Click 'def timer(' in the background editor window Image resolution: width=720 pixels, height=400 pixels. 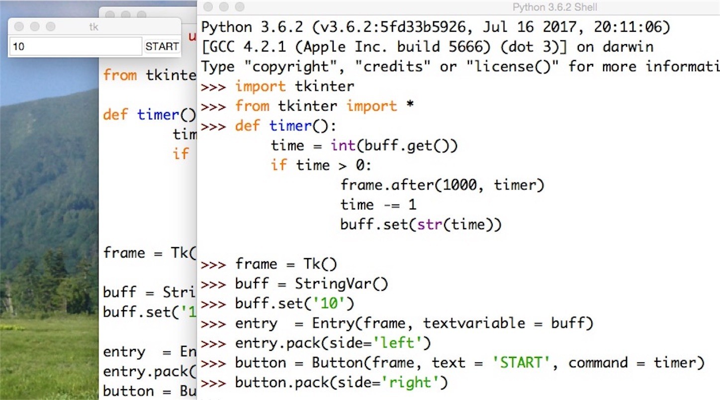(150, 115)
